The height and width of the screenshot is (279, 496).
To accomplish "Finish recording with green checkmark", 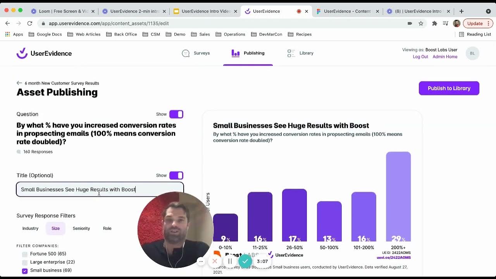I will click(245, 261).
